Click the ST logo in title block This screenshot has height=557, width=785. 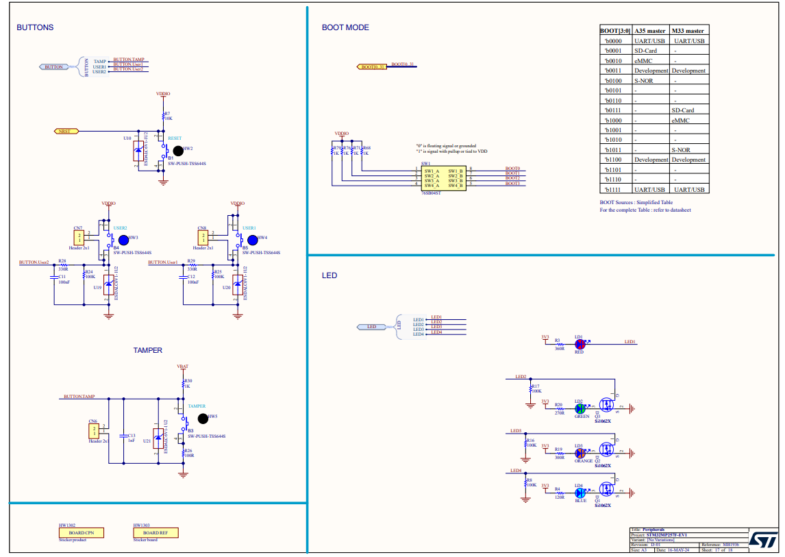point(763,540)
